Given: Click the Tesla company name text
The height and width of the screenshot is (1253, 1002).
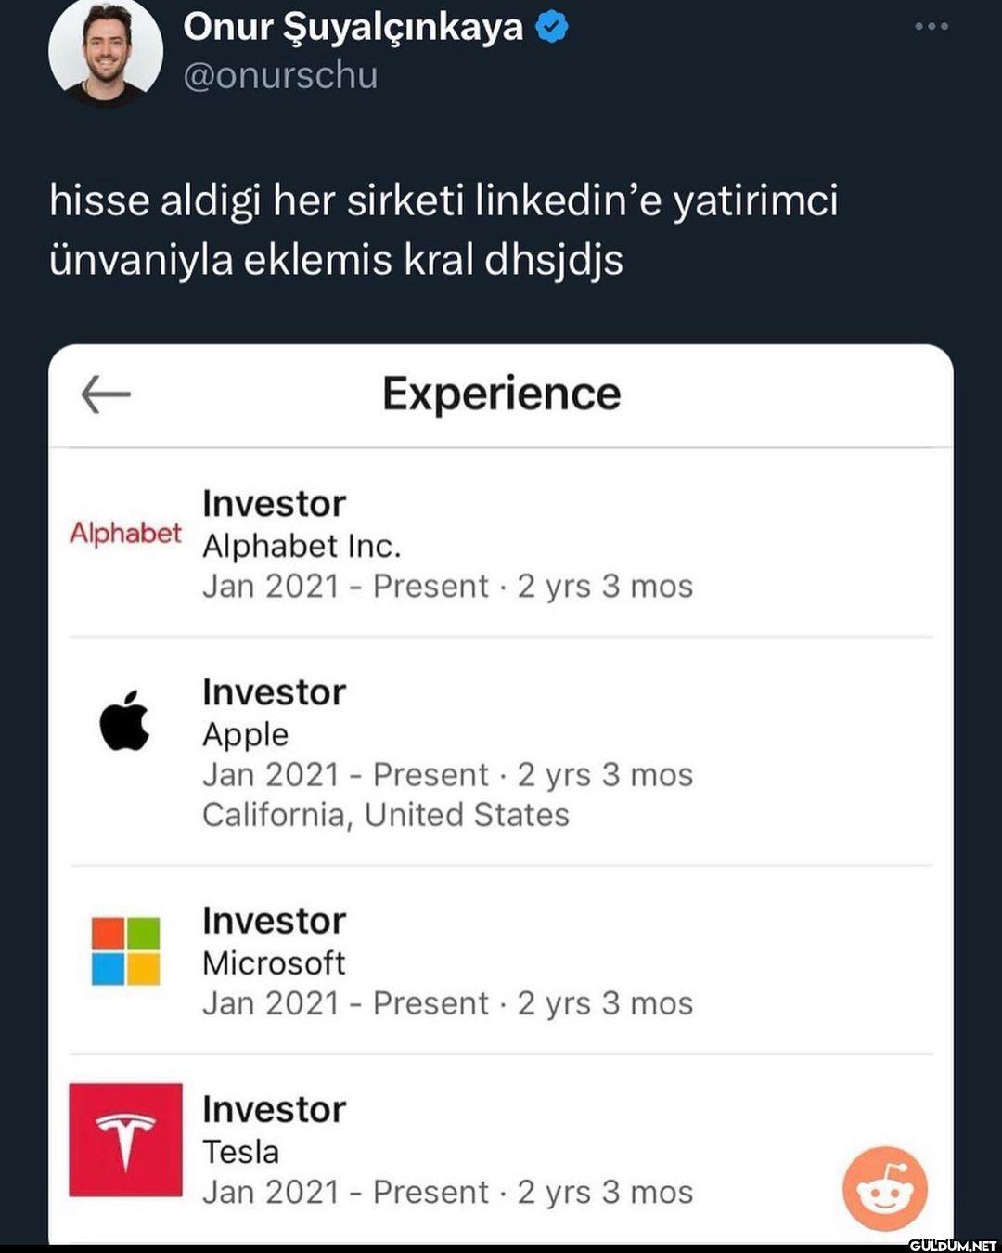Looking at the screenshot, I should click(240, 1152).
